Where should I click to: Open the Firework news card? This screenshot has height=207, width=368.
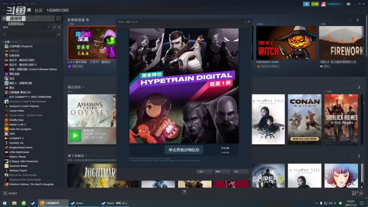tap(341, 43)
